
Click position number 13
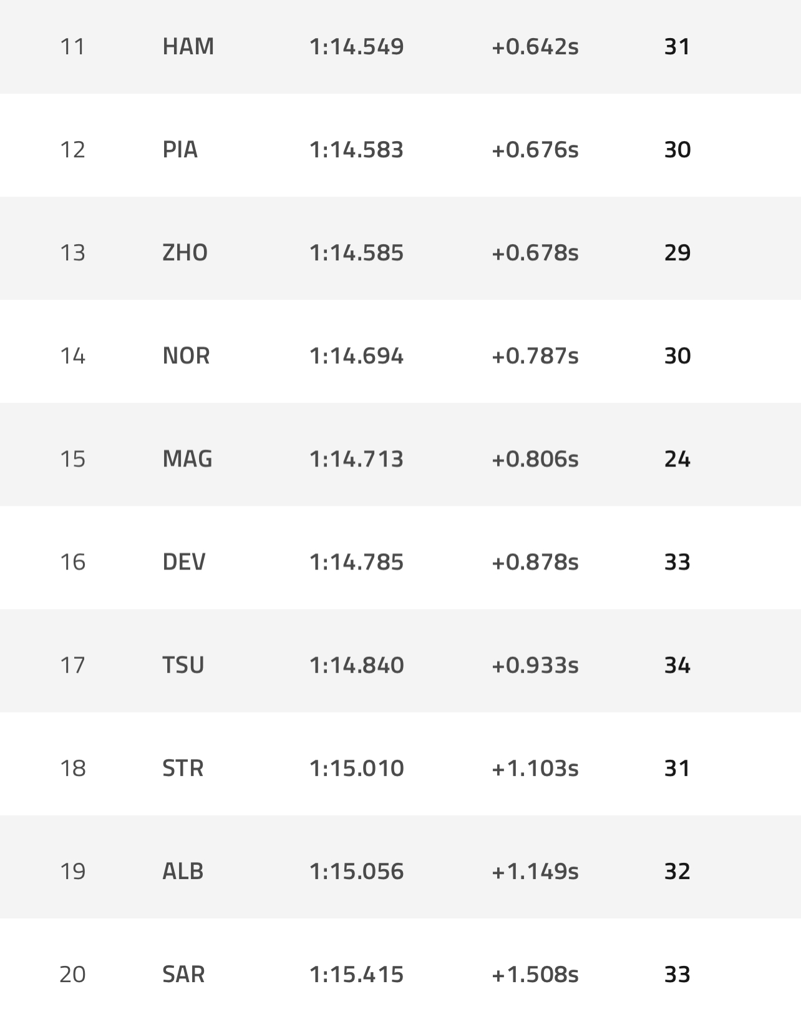pos(72,253)
